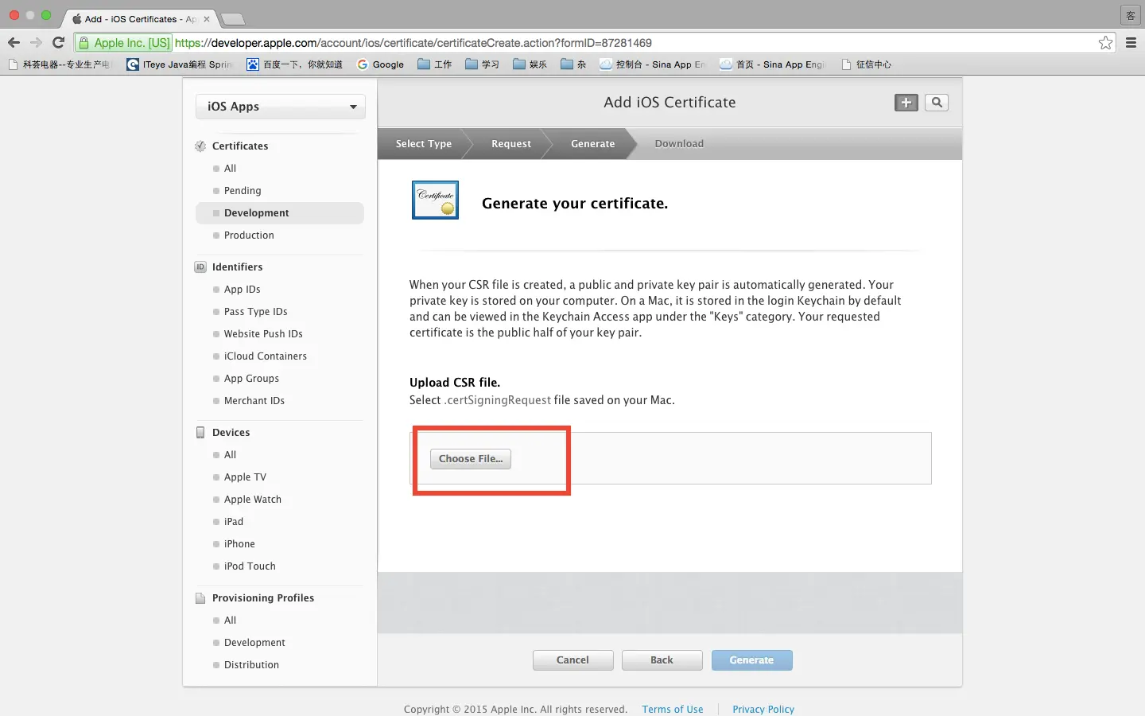This screenshot has width=1145, height=716.
Task: Open the 学习 bookmark folder
Action: 483,64
